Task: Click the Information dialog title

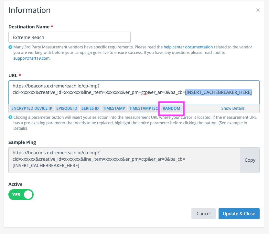Action: [29, 10]
